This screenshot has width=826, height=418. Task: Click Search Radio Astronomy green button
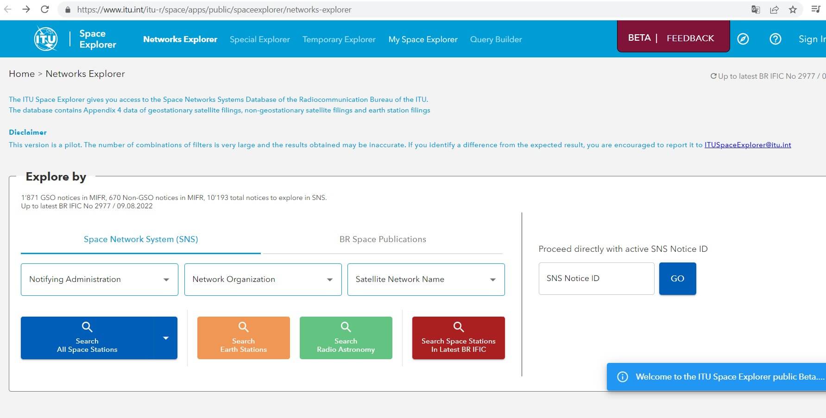click(346, 338)
